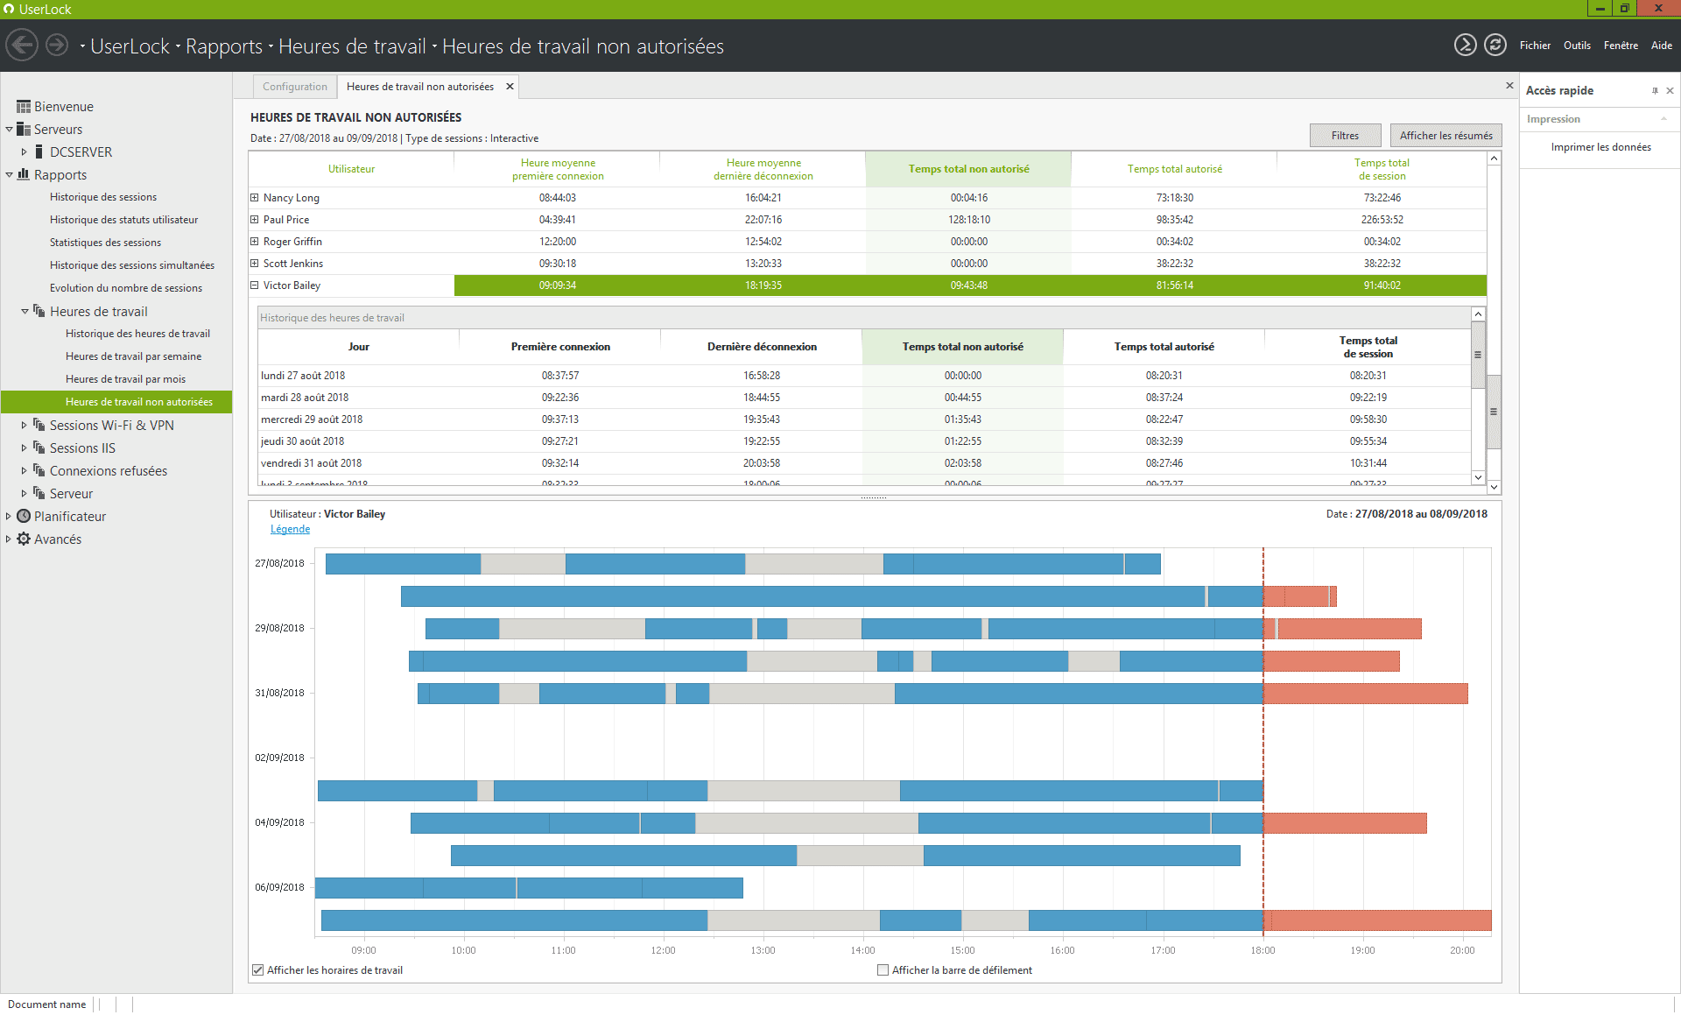Click Afficher les résumés button
Screen dimensions: 1681x1015
coord(1445,136)
